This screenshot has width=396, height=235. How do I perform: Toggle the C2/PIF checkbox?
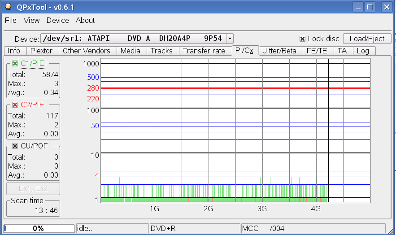(15, 104)
